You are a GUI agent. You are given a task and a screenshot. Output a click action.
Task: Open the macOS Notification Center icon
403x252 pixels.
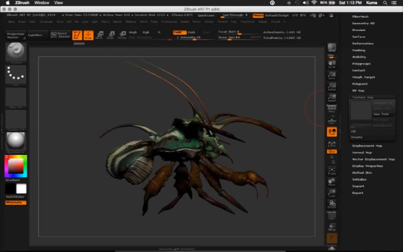pos(394,3)
